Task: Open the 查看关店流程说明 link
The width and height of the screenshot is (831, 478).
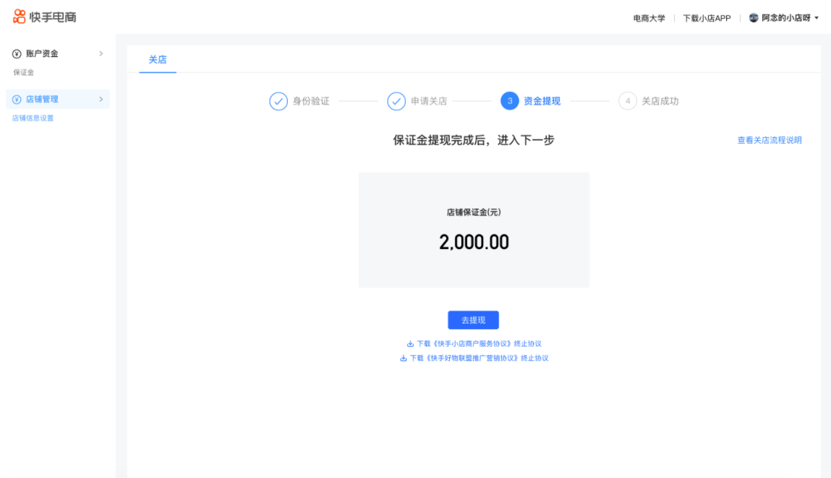Action: coord(769,140)
